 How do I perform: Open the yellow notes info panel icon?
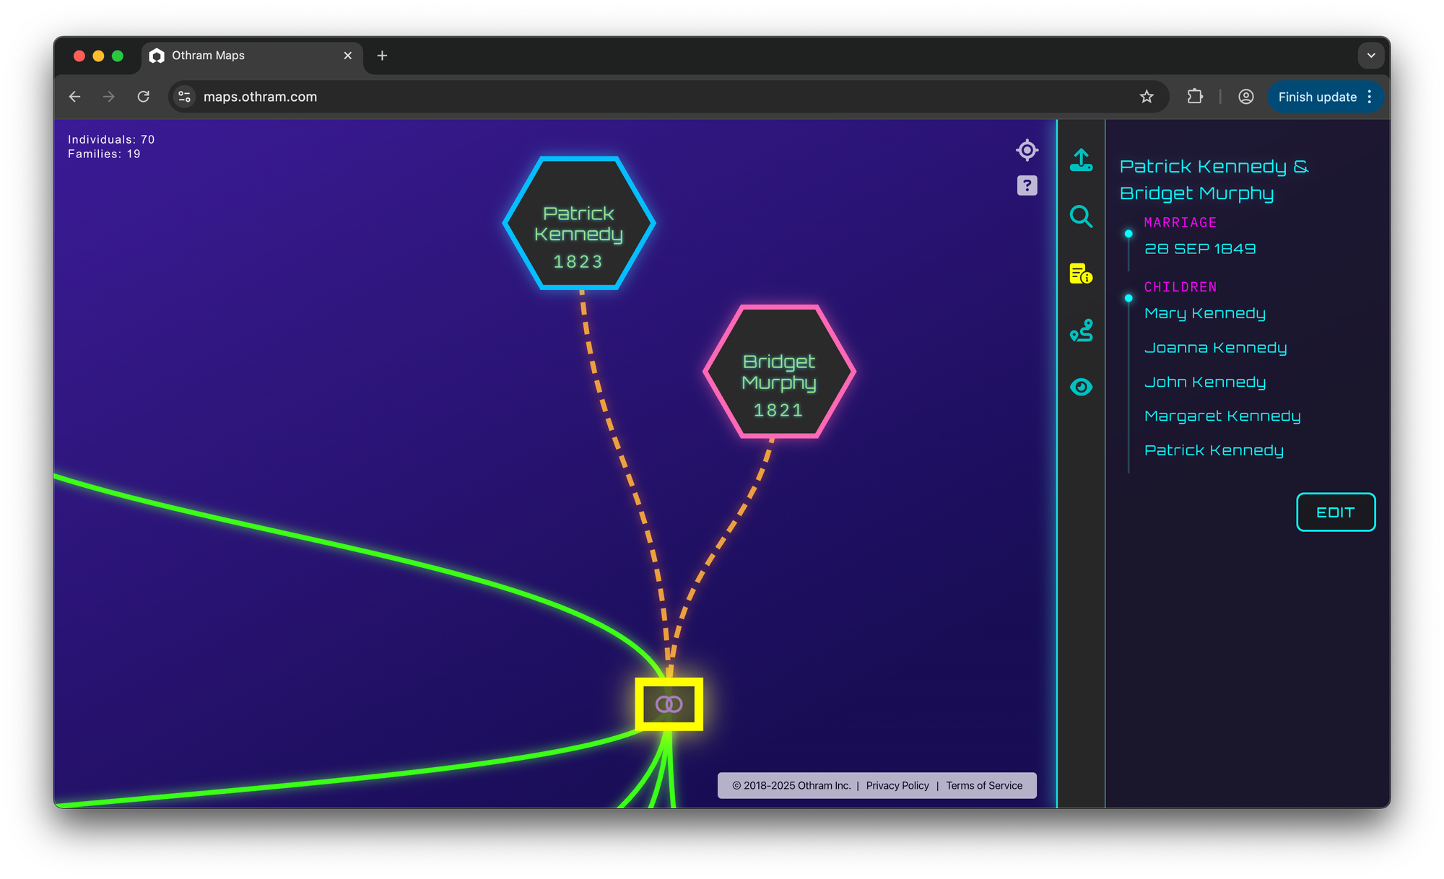1081,274
